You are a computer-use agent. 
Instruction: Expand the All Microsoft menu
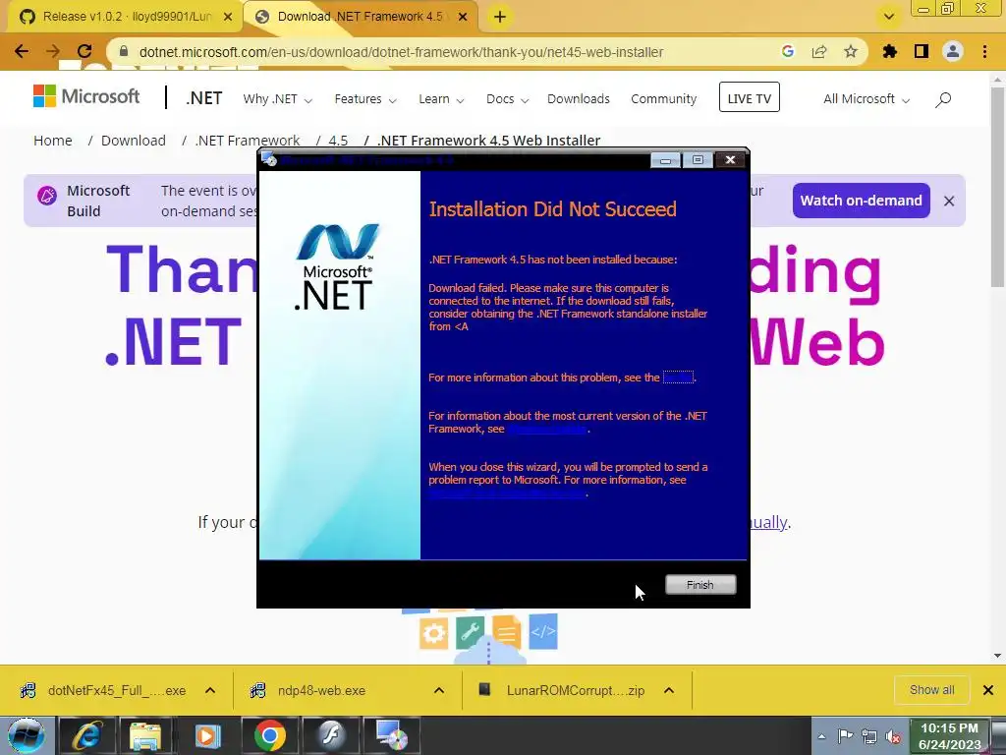coord(866,99)
